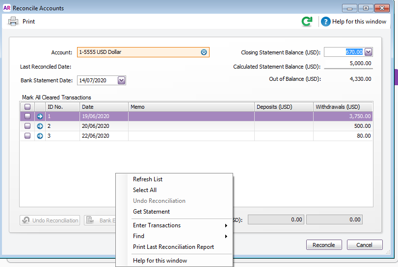Image resolution: width=398 pixels, height=267 pixels.
Task: Tick the checkbox for transaction ID 1
Action: click(27, 116)
